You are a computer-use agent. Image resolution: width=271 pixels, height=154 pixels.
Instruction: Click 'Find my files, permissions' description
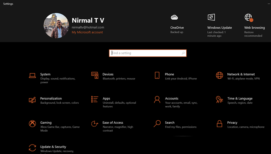pos(181,127)
